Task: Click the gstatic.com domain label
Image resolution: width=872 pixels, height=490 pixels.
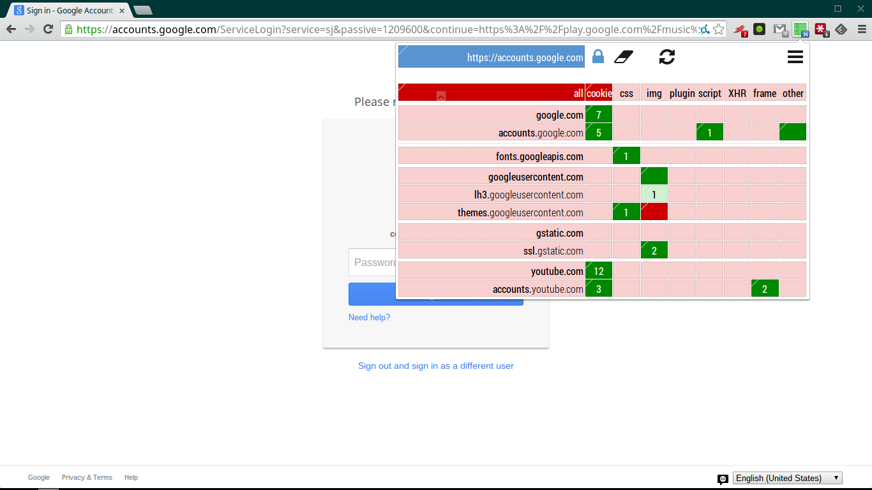Action: [492, 232]
